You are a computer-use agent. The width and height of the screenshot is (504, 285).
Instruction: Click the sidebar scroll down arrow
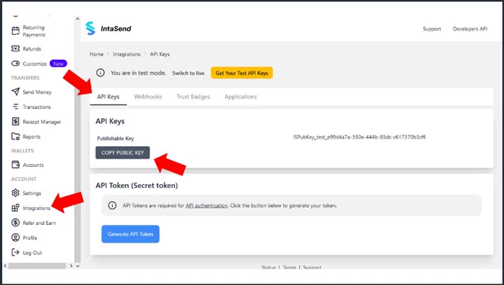[x=78, y=266]
